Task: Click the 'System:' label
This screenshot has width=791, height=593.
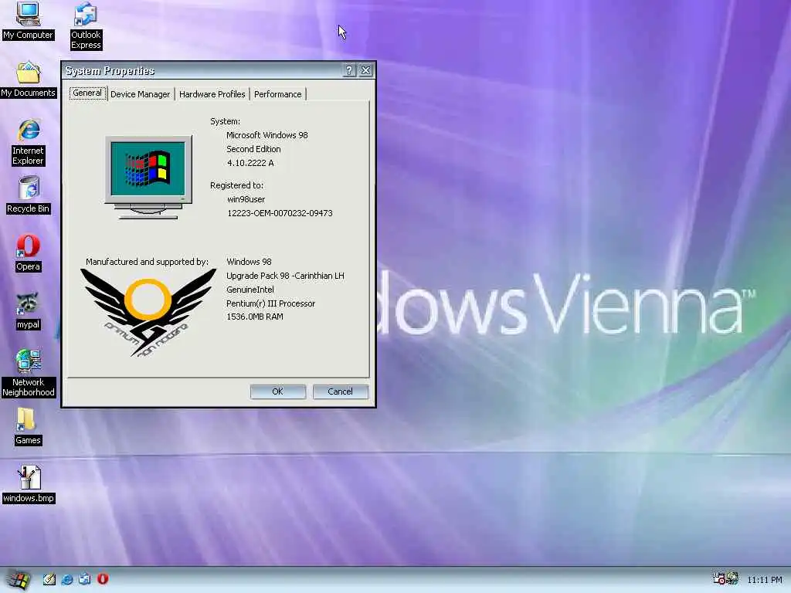Action: pos(225,121)
